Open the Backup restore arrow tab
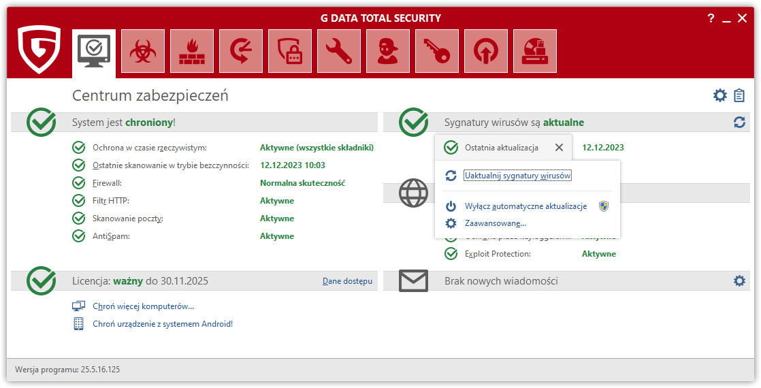Viewport: 761px width, 388px height. pyautogui.click(x=241, y=52)
